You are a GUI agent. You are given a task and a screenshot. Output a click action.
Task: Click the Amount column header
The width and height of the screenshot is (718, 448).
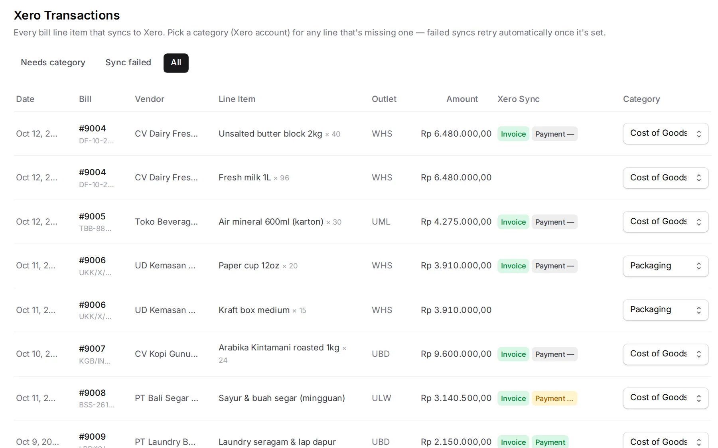(x=462, y=99)
